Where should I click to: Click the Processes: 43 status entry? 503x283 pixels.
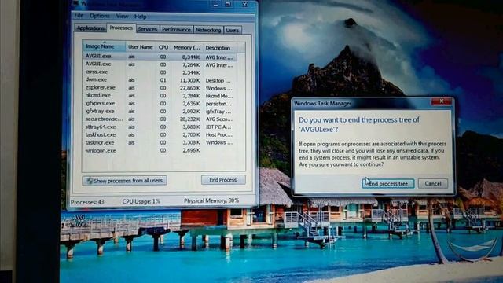(87, 202)
